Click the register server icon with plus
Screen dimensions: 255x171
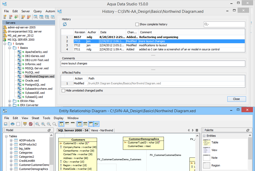(5, 17)
